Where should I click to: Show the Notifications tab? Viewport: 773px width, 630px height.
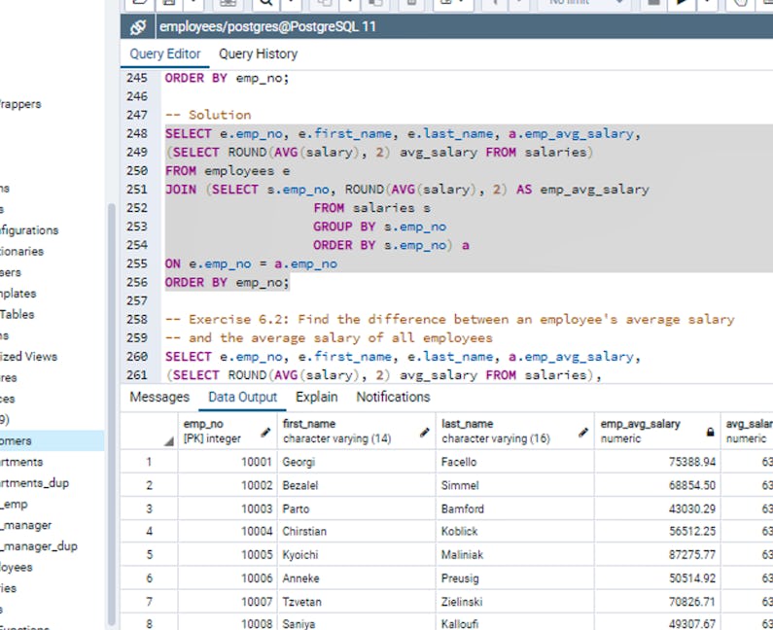[393, 397]
